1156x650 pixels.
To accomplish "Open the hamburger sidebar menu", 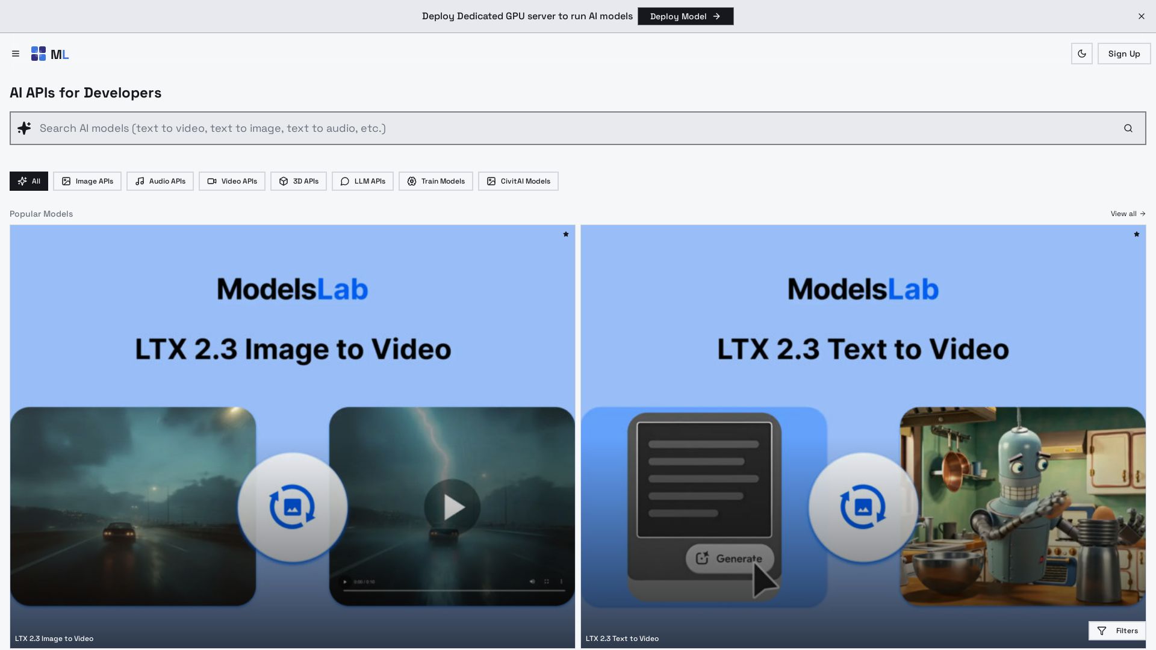I will coord(16,54).
